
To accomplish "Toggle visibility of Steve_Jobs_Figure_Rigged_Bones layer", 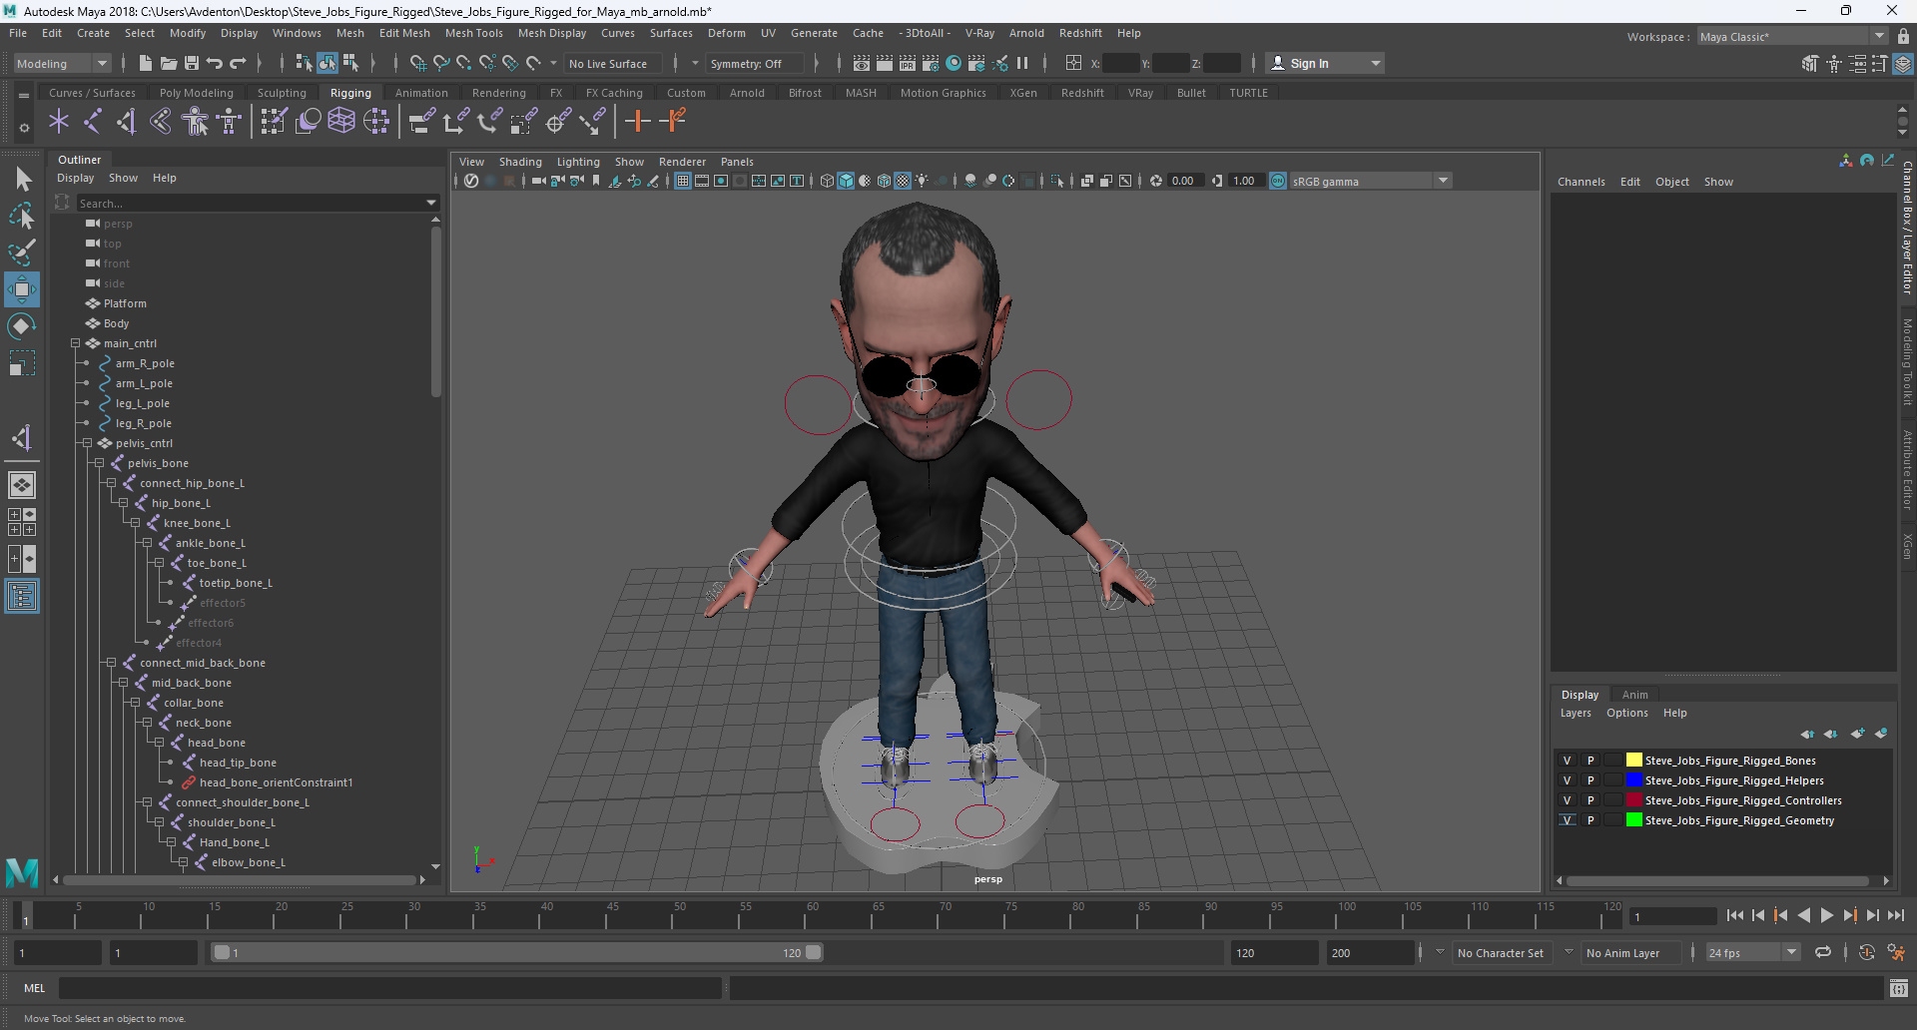I will 1567,761.
